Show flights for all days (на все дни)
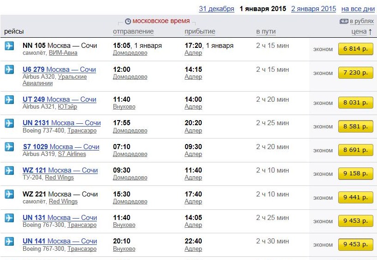377x260 pixels. tap(358, 9)
